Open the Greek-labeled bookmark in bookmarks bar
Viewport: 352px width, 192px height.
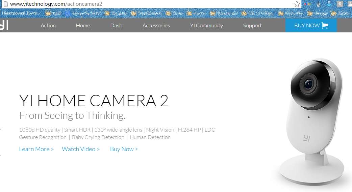click(x=21, y=13)
